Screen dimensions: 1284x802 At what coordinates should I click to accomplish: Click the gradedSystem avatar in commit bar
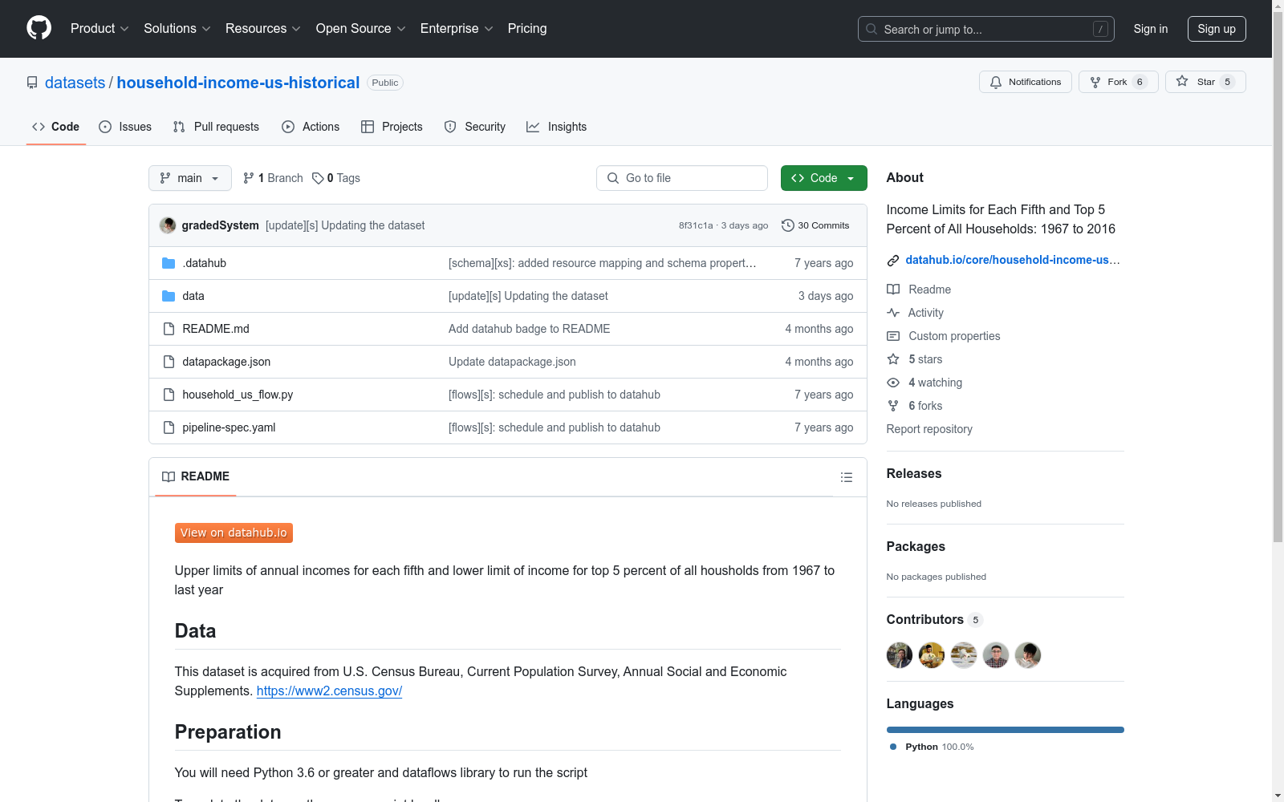click(168, 225)
